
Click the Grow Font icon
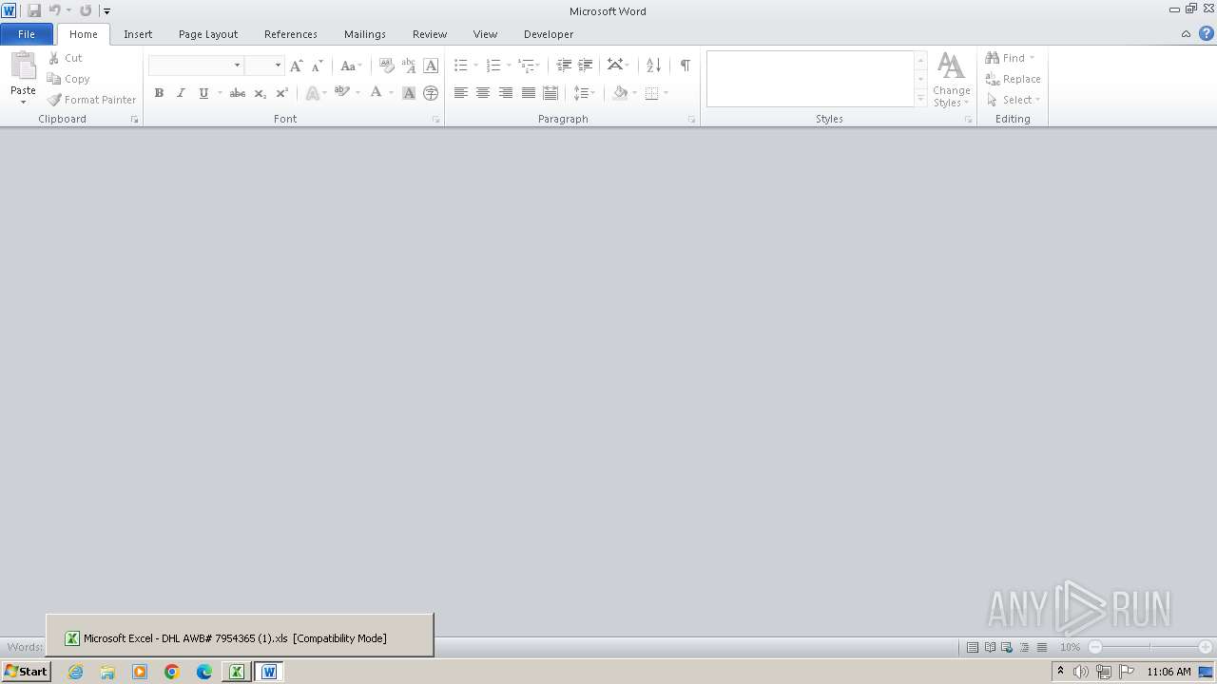tap(297, 66)
